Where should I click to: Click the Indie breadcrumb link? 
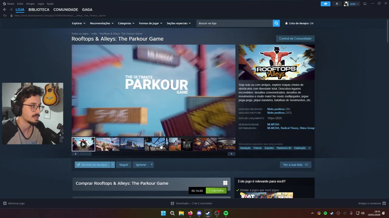[x=94, y=34]
